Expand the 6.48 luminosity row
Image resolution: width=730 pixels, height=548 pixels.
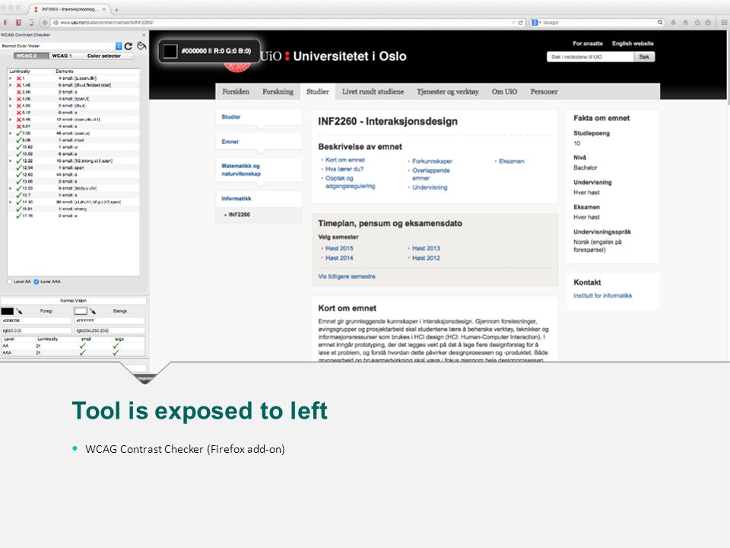pyautogui.click(x=11, y=119)
